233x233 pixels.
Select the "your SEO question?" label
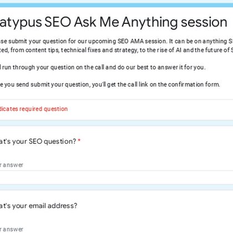tap(38, 141)
